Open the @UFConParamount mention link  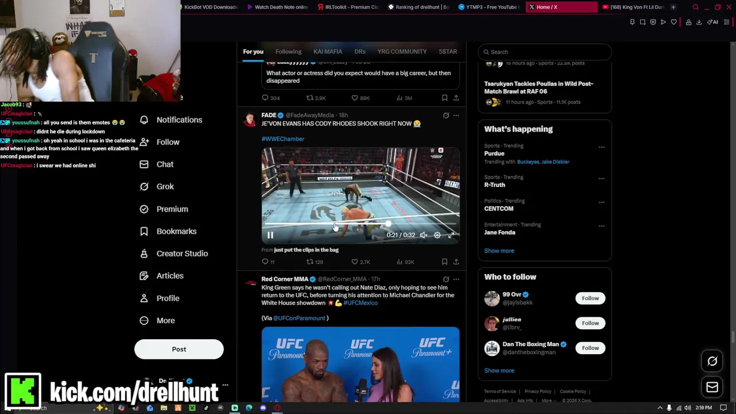click(299, 318)
